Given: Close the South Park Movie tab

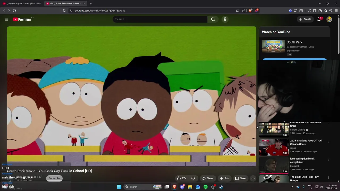Looking at the screenshot, I should [x=84, y=3].
